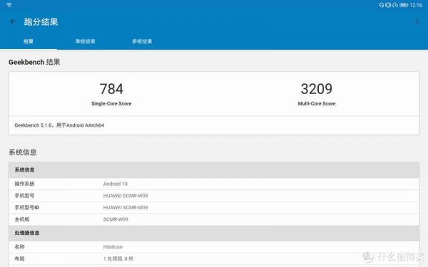
Task: Tap the 处理器信息 table header
Action: point(214,234)
